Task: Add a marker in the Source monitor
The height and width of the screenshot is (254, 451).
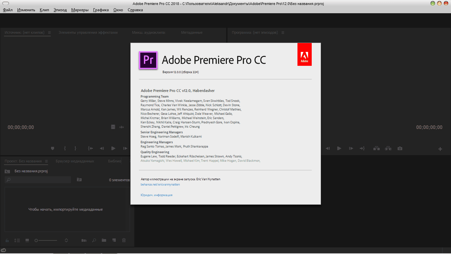Action: (x=52, y=148)
